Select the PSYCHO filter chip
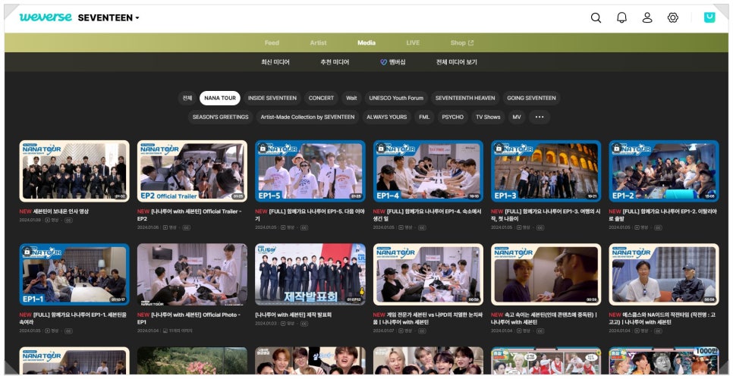The image size is (733, 379). (x=453, y=117)
